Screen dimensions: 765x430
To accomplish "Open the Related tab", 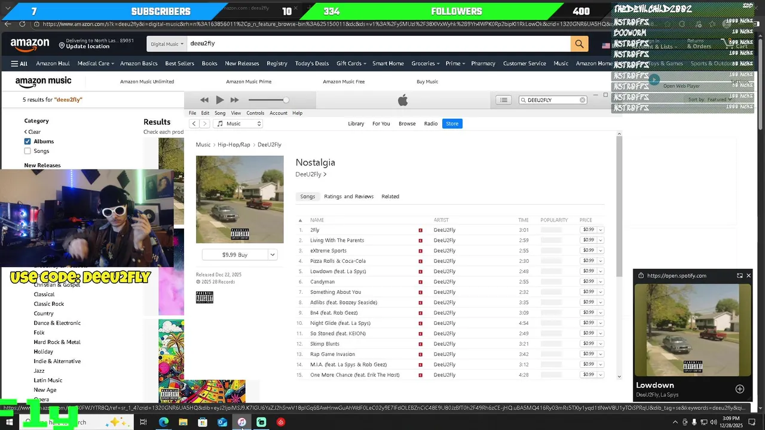I will pyautogui.click(x=390, y=196).
